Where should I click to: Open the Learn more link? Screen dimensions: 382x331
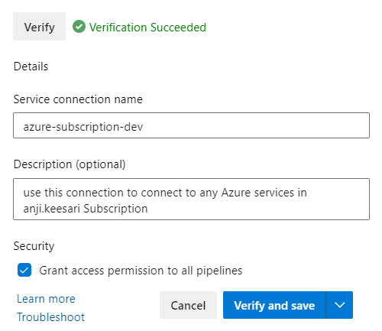(46, 299)
